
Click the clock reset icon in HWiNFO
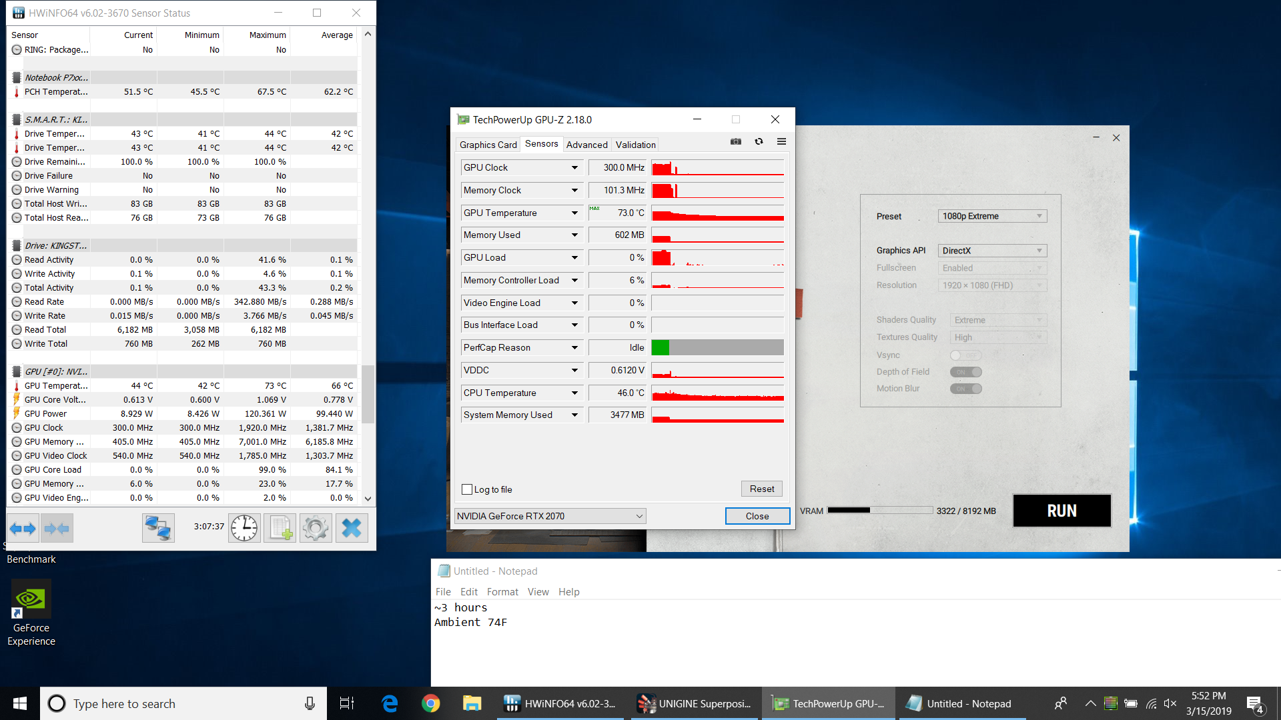coord(245,529)
